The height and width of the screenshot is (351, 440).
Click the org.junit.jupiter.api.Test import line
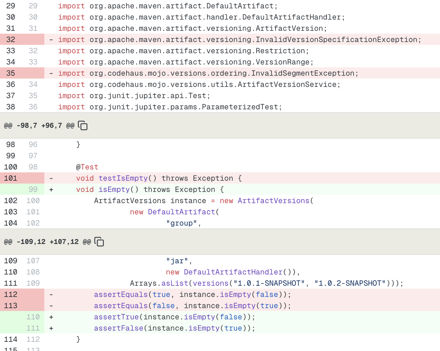click(134, 96)
